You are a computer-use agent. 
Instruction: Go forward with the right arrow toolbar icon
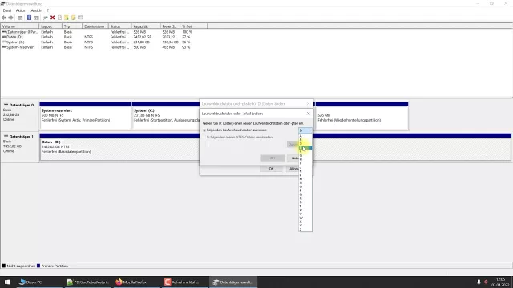[10, 18]
